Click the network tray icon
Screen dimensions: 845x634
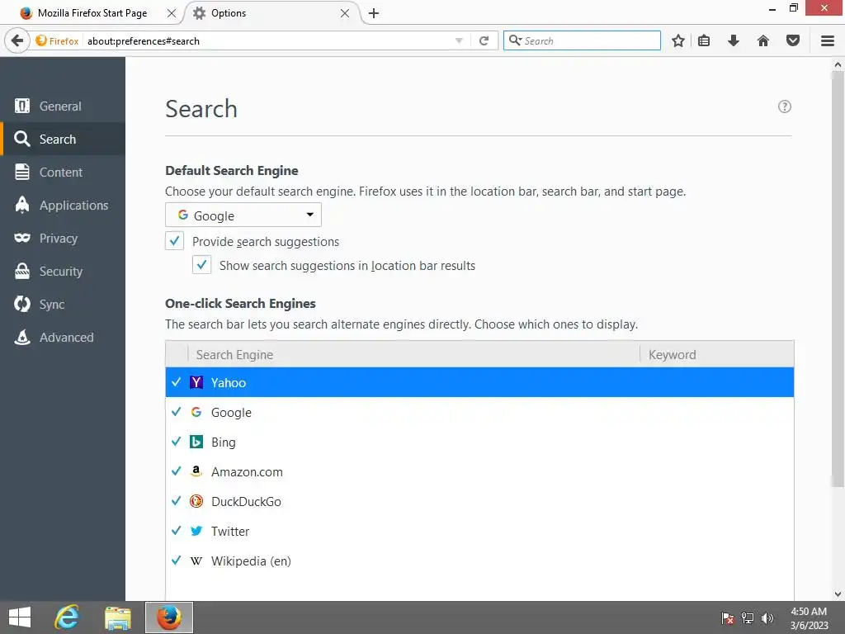(748, 618)
